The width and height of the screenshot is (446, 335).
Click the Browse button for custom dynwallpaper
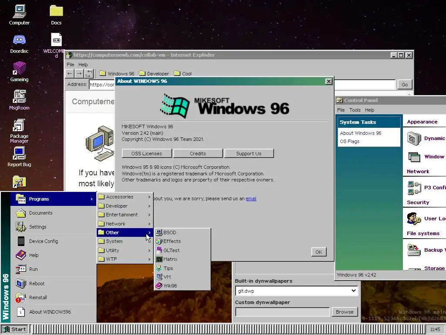[345, 312]
